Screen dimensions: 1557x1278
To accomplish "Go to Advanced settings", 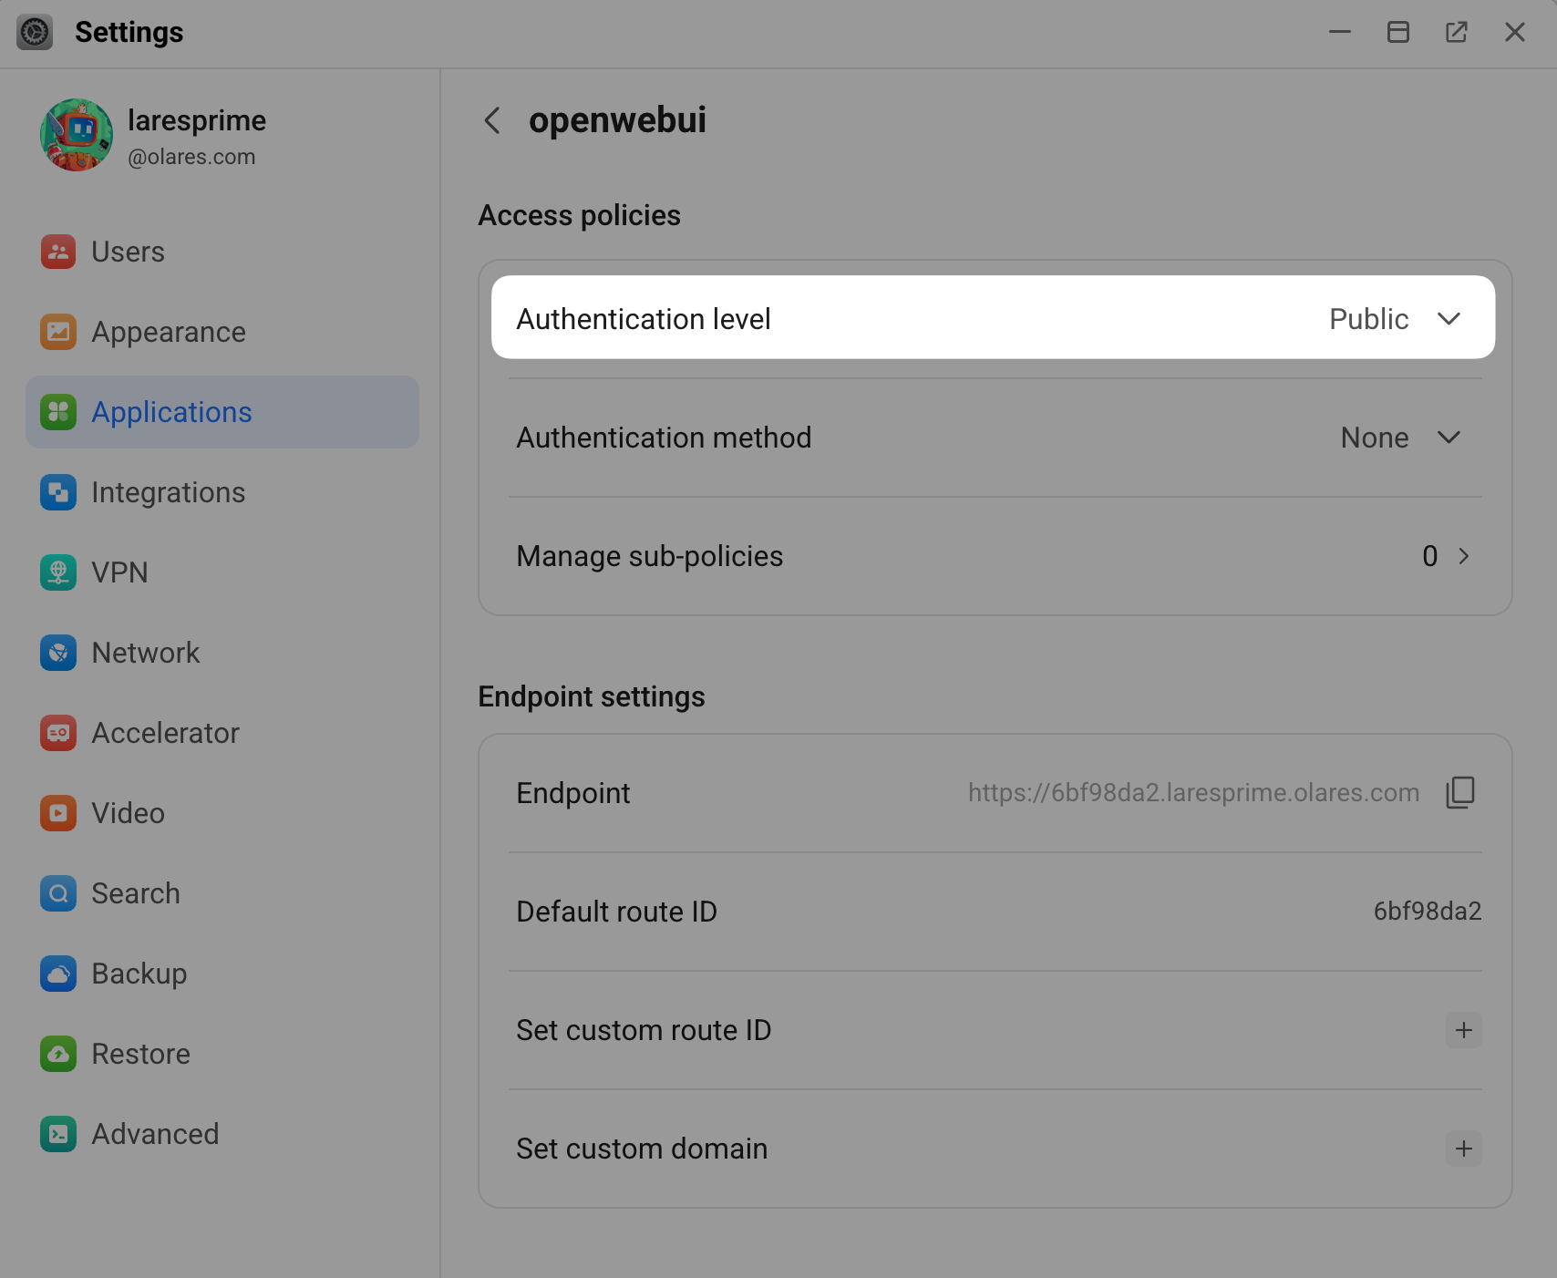I will tap(222, 1134).
